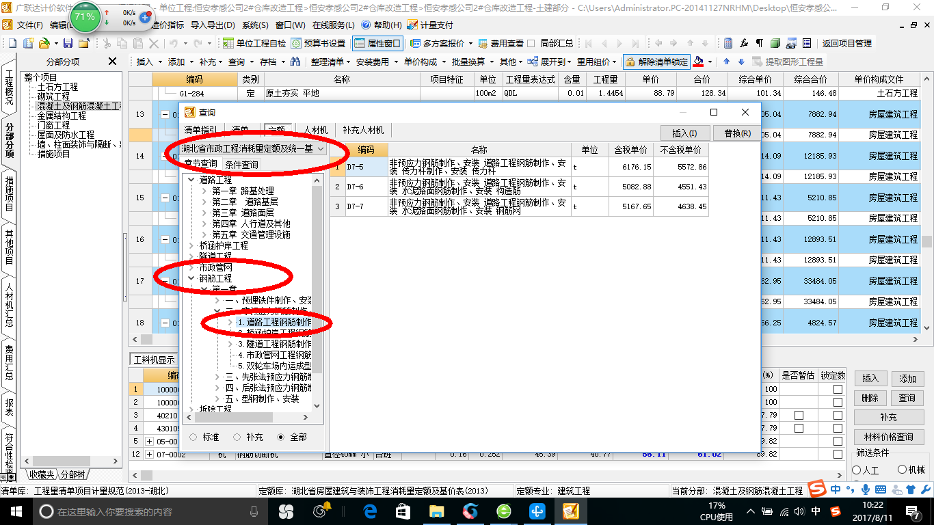Open 计量支付 measurement payment

pos(430,25)
